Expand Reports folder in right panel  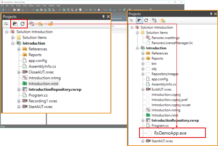(143, 59)
